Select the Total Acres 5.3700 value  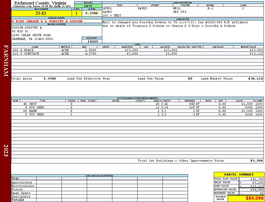(x=49, y=79)
